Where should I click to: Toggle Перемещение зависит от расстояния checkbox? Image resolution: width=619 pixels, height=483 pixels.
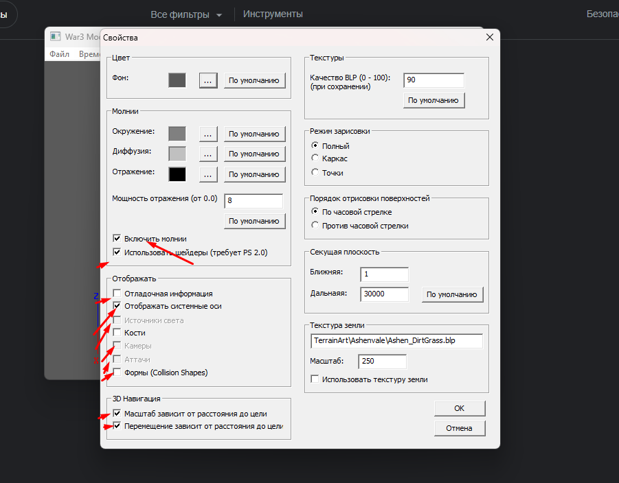tap(117, 426)
